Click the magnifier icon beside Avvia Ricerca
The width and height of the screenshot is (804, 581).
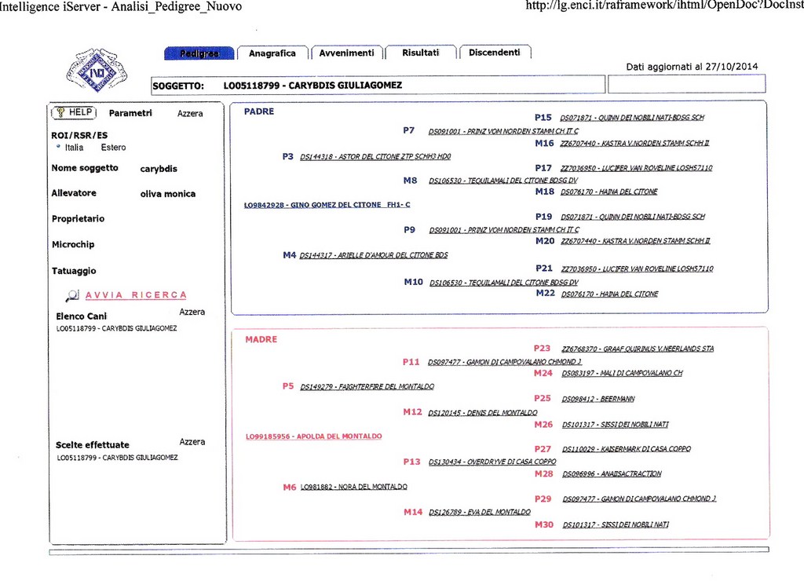pos(72,295)
